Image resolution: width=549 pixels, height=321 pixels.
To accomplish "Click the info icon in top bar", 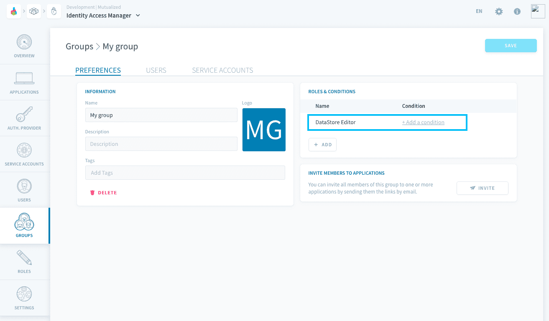I will click(517, 12).
